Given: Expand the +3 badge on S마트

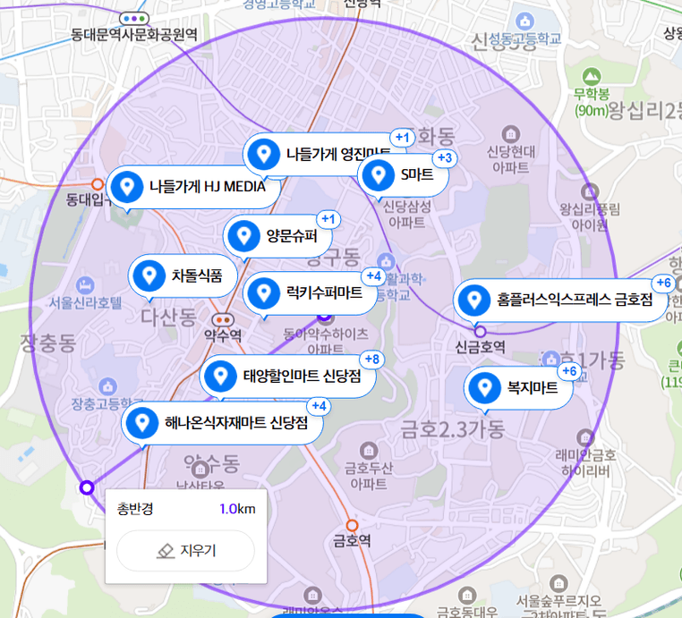Looking at the screenshot, I should point(445,157).
